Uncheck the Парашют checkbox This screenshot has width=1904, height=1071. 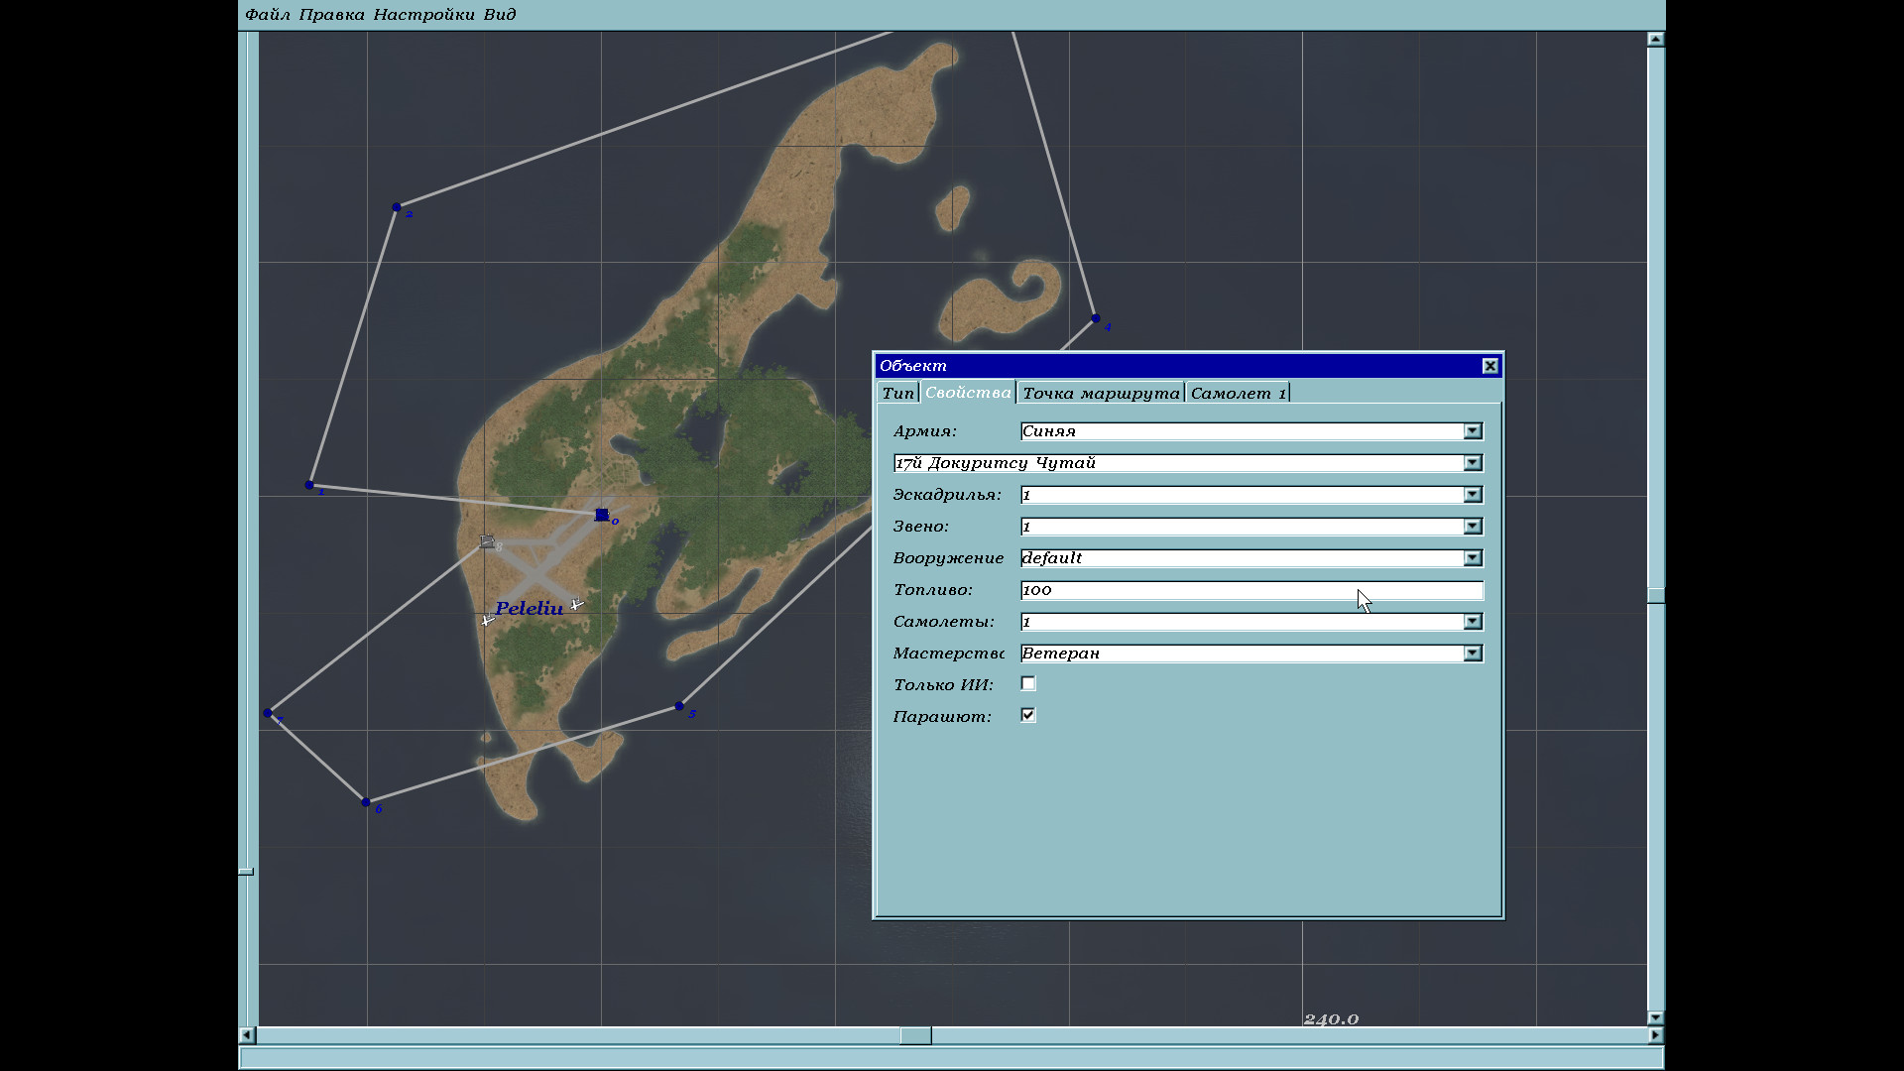[1028, 716]
